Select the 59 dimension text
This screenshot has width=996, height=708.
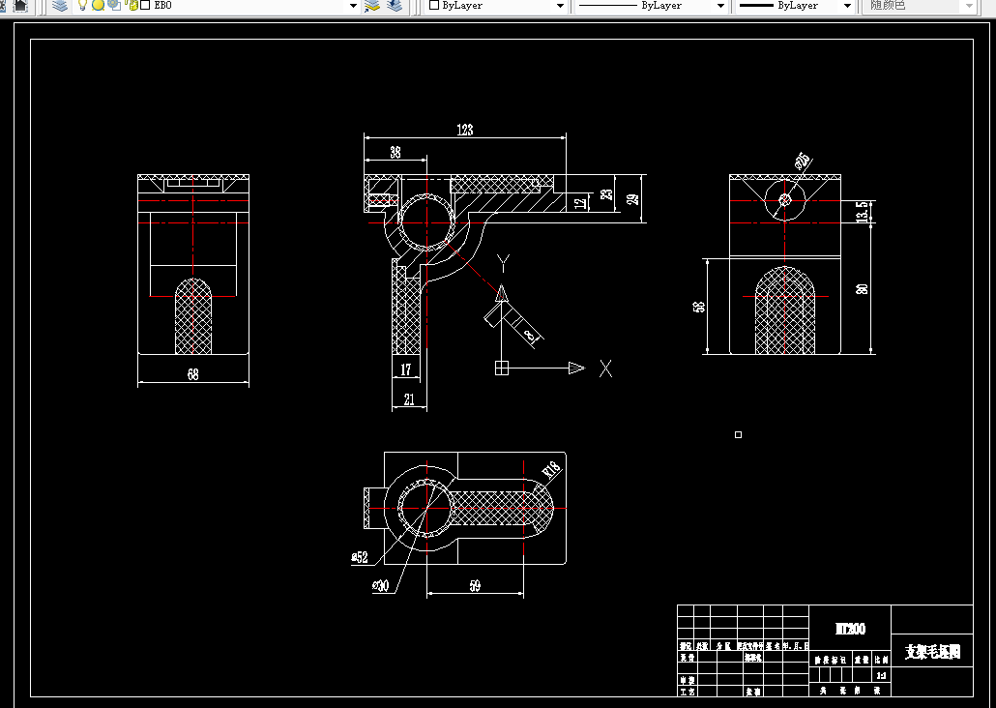pyautogui.click(x=475, y=586)
